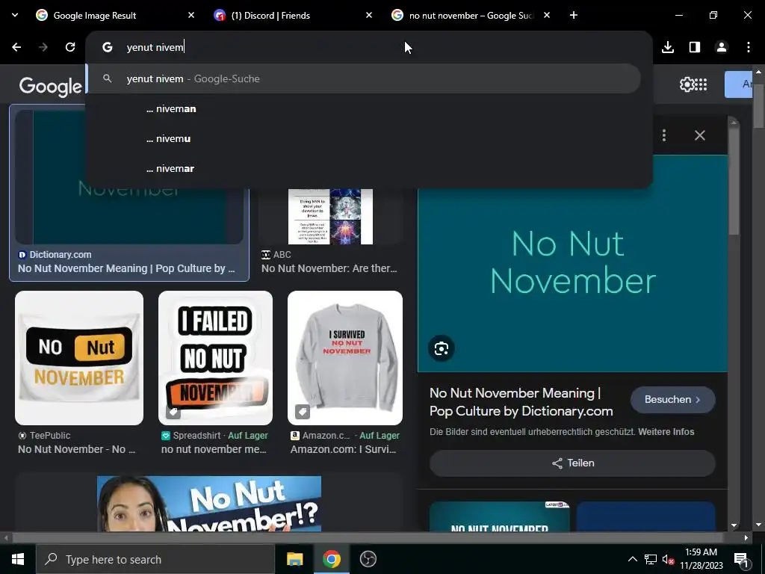Open the tab search dropdown arrow
The image size is (765, 574).
pos(15,15)
